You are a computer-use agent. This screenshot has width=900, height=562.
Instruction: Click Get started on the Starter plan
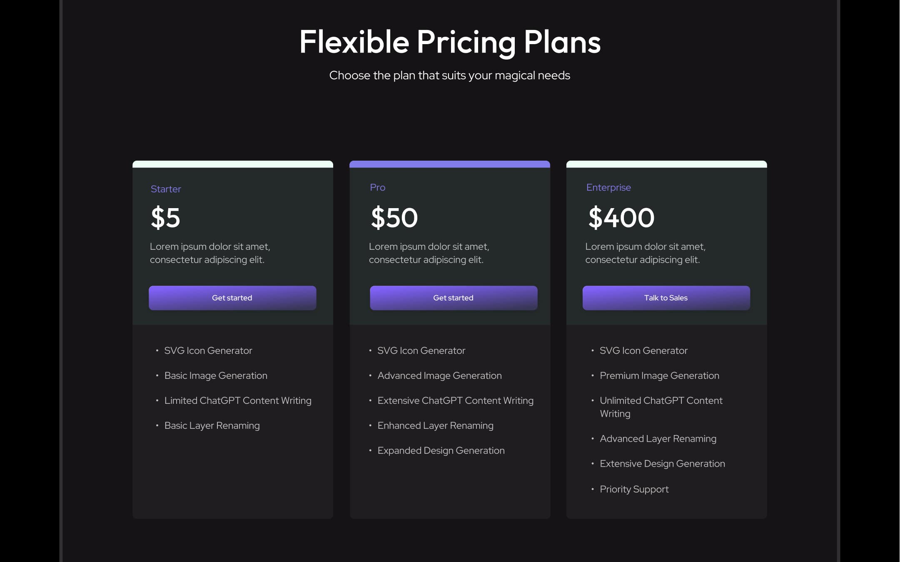(232, 298)
